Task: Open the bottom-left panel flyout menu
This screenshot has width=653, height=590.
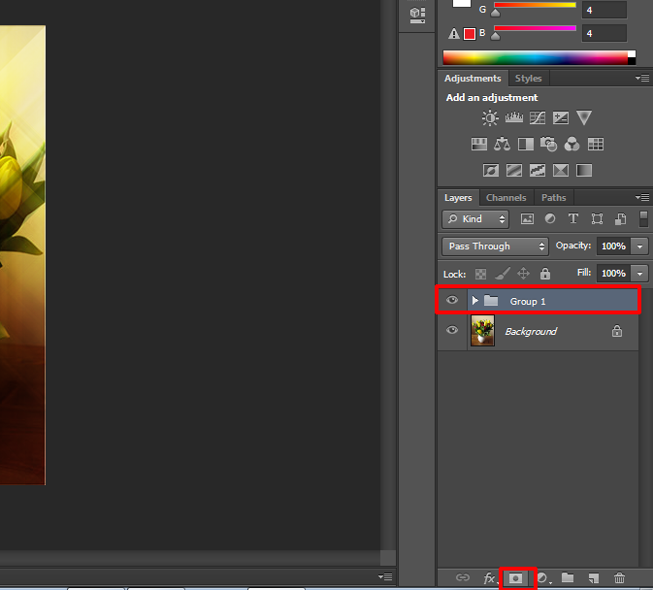Action: click(385, 576)
